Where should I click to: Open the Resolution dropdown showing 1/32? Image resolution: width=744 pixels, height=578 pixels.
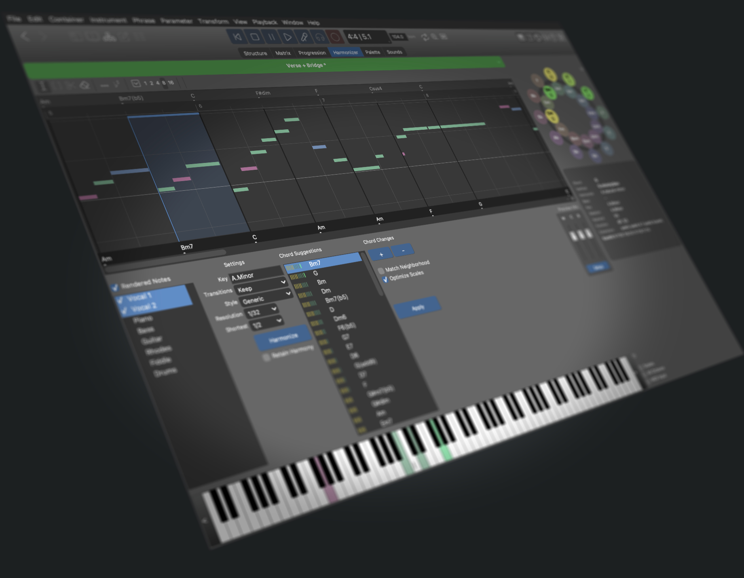tap(262, 312)
